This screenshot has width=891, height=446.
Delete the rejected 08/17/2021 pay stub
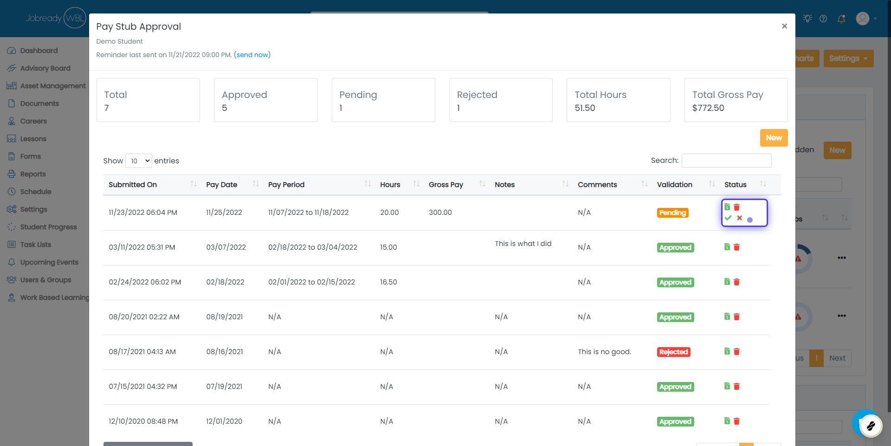tap(736, 351)
